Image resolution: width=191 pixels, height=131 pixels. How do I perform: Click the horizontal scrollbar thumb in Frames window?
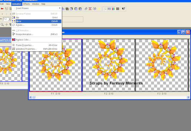(34, 97)
